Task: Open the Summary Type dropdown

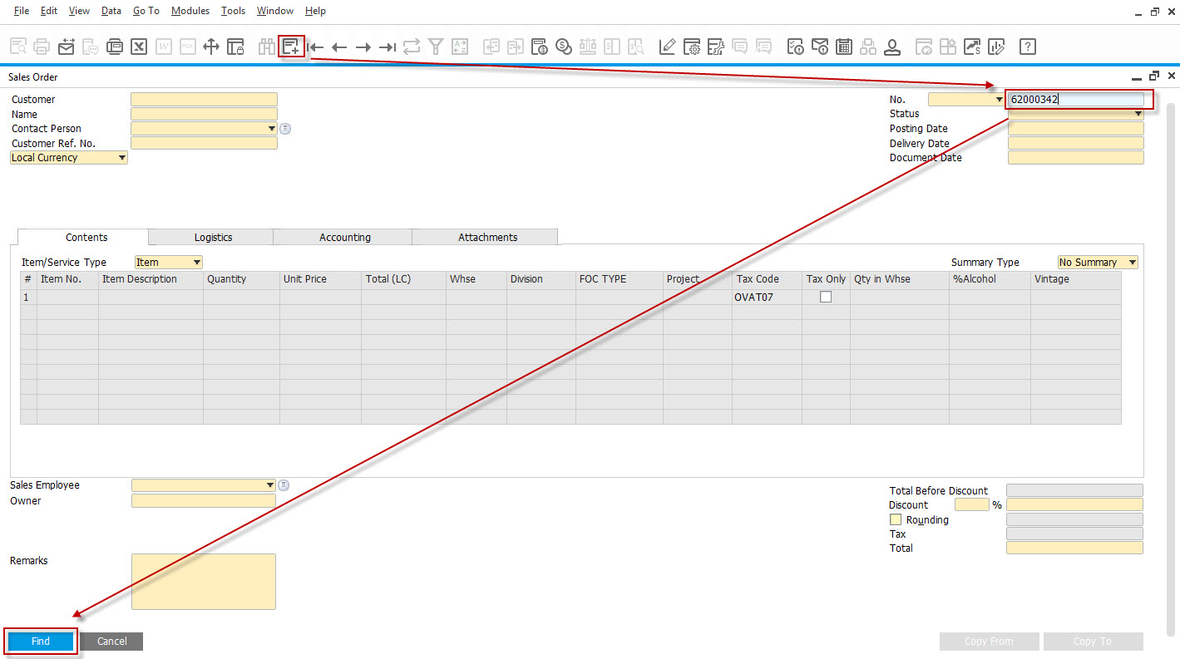Action: click(1098, 262)
